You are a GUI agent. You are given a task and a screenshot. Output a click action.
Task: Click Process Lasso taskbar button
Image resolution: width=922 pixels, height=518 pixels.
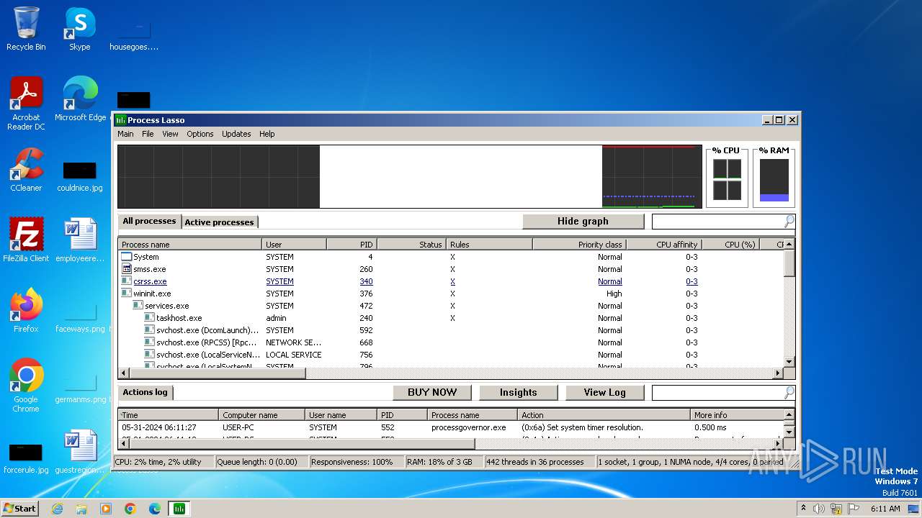[179, 509]
